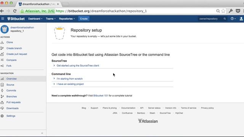This screenshot has width=244, height=137.
Task: Click the Downloads cloud icon
Action: click(x=2, y=108)
